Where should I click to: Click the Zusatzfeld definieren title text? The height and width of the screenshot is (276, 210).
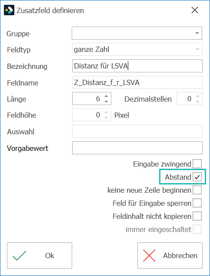point(50,10)
